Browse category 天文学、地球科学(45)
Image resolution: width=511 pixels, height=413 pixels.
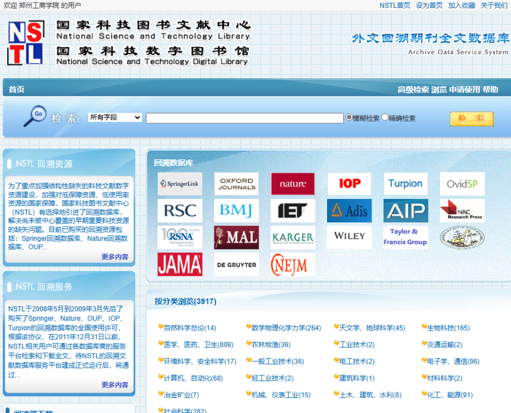tap(372, 328)
